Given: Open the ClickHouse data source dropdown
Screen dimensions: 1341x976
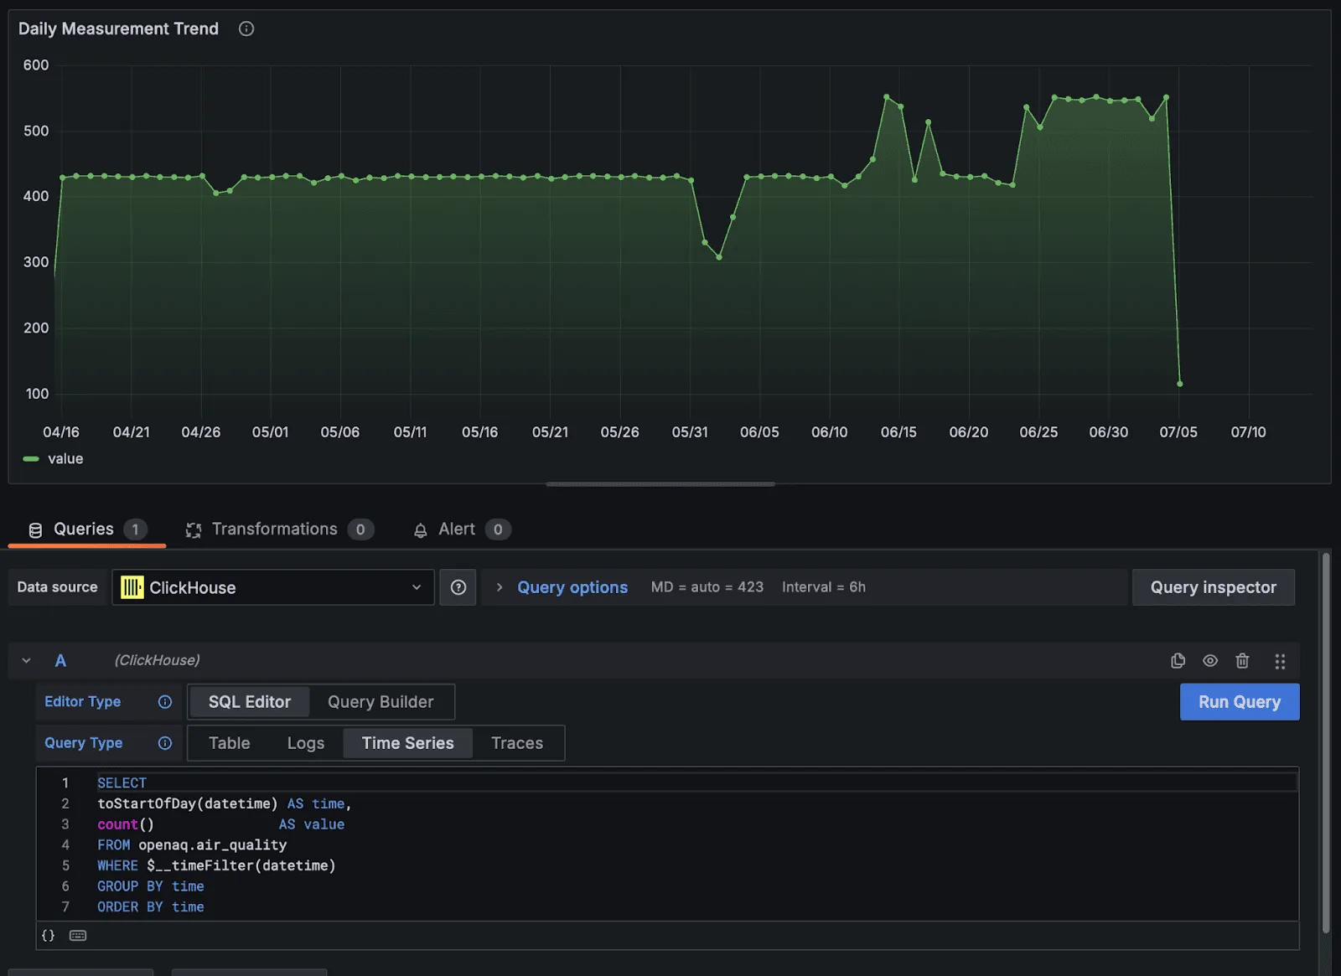Looking at the screenshot, I should tap(272, 587).
